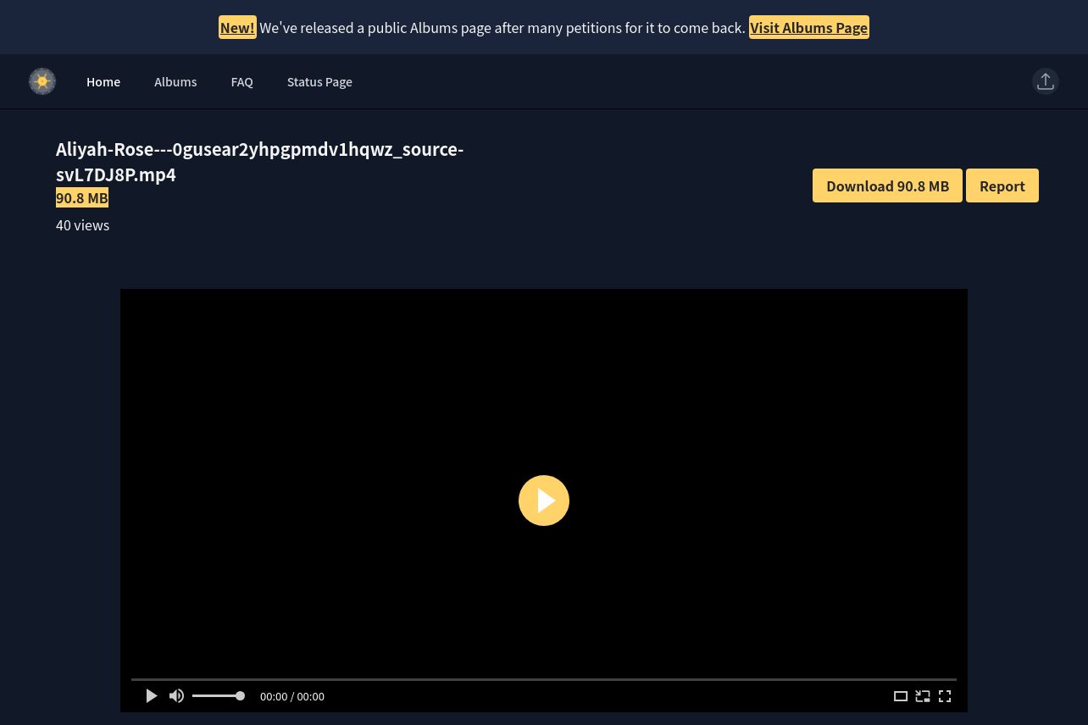Mute audio with the speaker icon

(x=176, y=696)
